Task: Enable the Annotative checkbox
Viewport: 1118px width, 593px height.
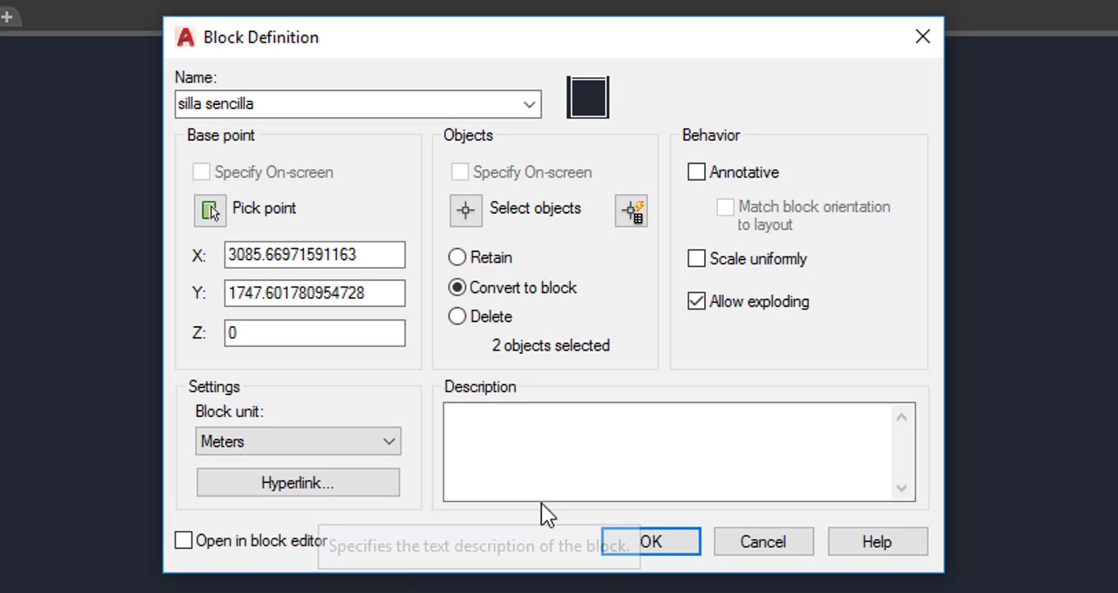Action: tap(696, 172)
